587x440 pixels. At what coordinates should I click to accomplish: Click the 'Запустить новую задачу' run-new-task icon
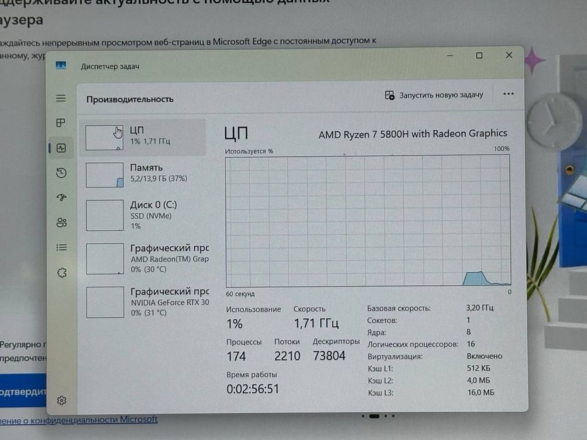389,96
